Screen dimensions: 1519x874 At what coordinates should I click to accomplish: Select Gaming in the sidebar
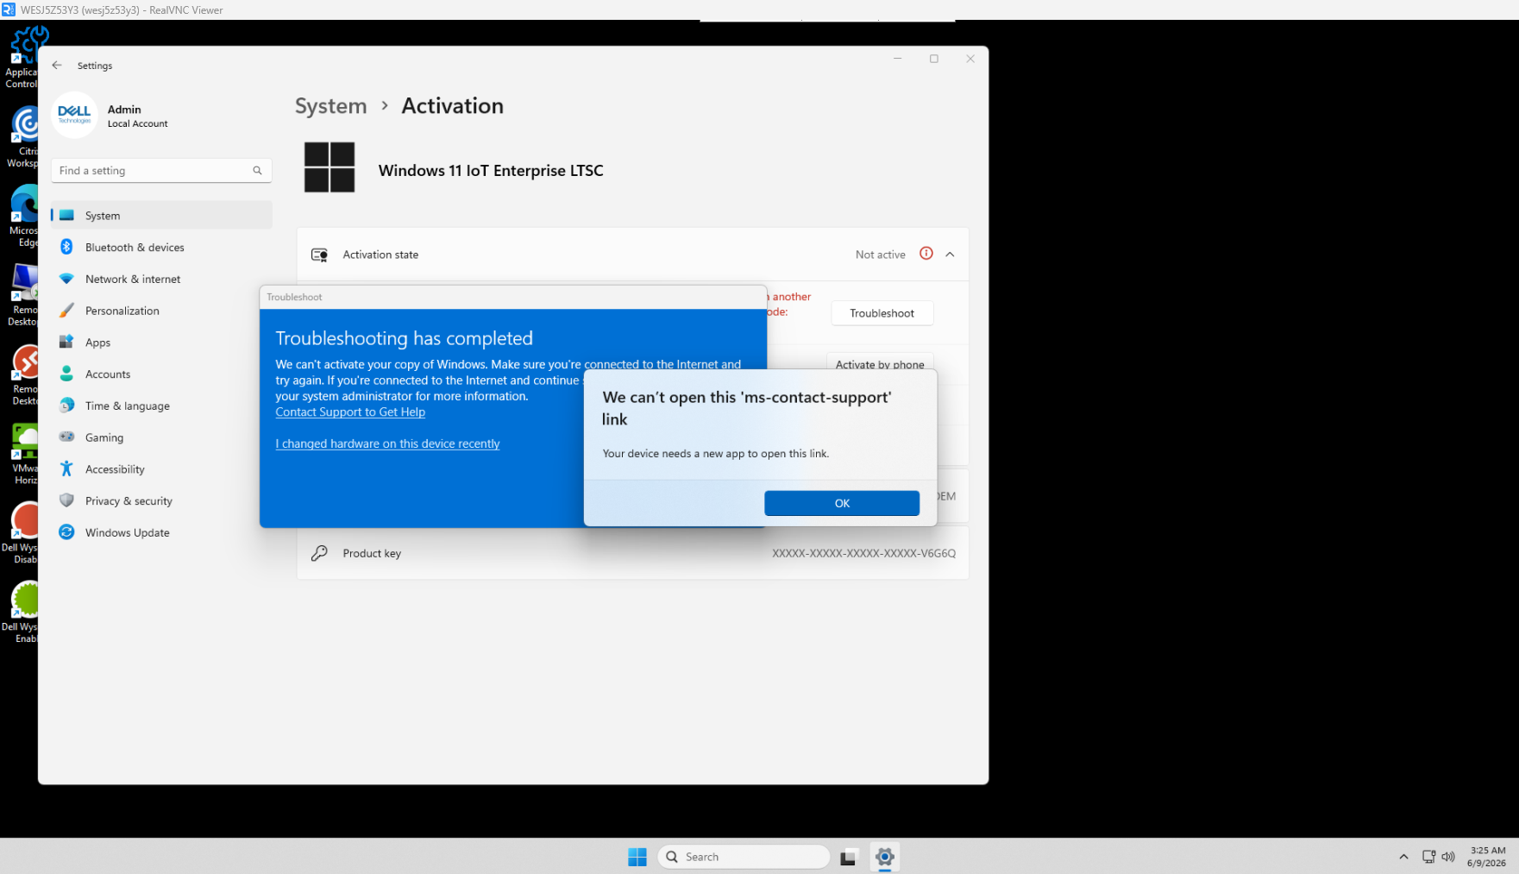pos(161,437)
